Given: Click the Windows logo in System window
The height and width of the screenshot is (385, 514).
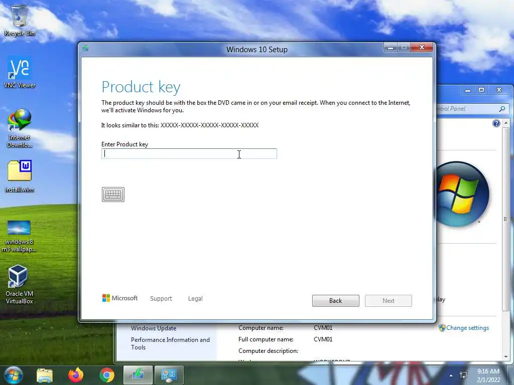Looking at the screenshot, I should 463,194.
